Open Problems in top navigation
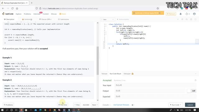This screenshot has height=112, width=199. pos(27,14)
